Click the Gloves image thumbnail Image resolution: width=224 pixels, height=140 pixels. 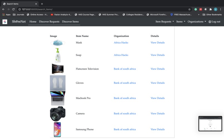pyautogui.click(x=58, y=83)
